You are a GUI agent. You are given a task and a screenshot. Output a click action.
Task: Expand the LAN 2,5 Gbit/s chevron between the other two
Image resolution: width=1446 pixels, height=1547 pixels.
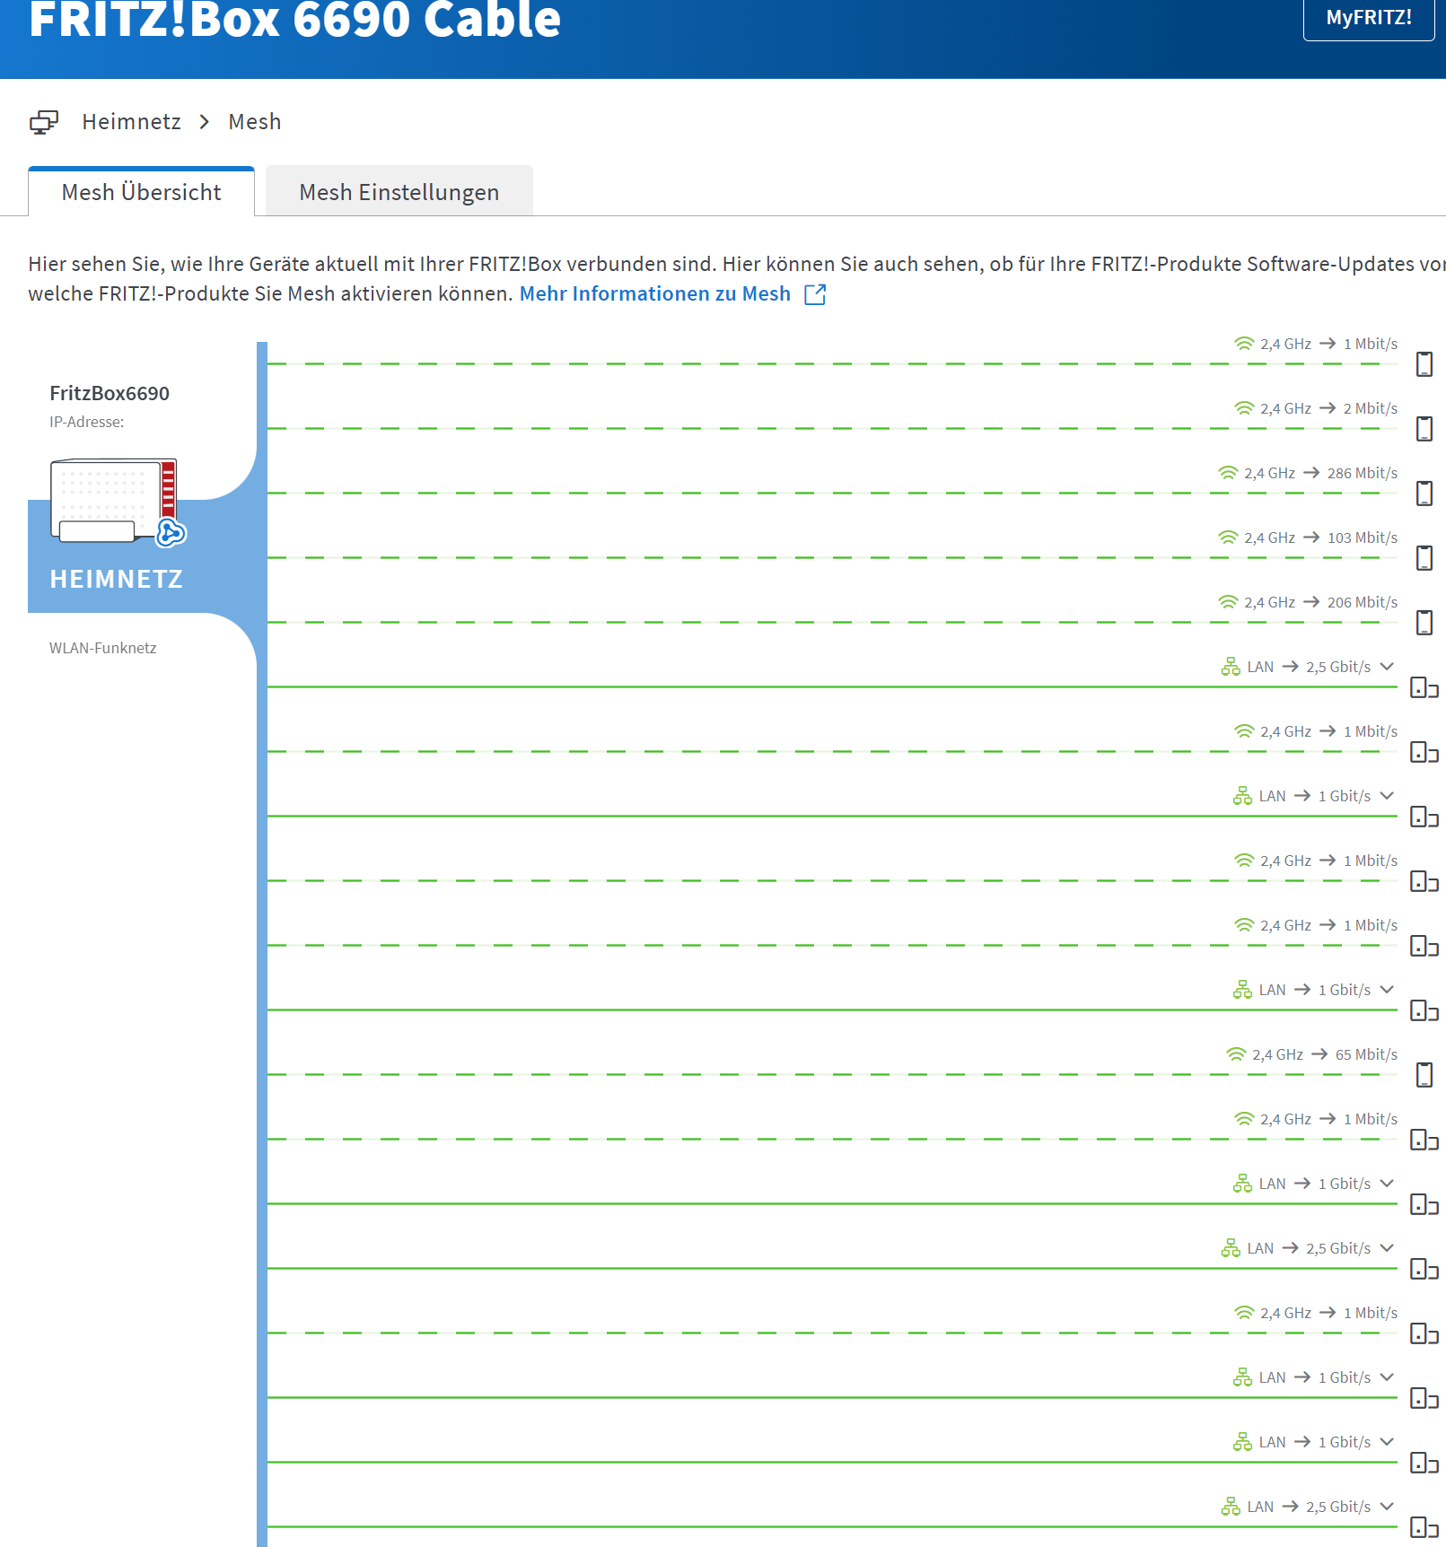pyautogui.click(x=1387, y=1248)
